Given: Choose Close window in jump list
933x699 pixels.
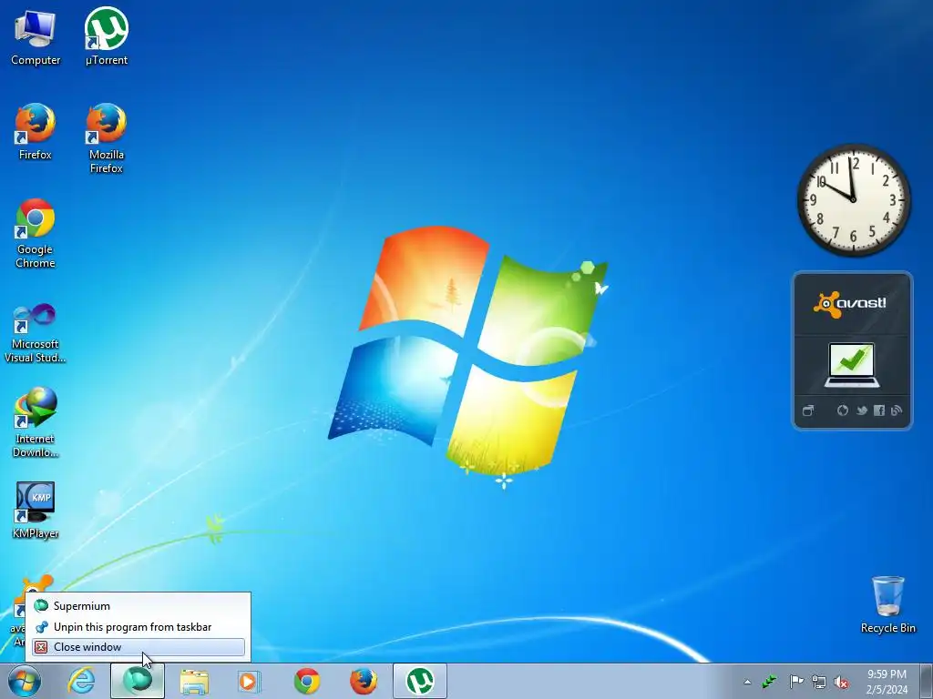Looking at the screenshot, I should (138, 647).
